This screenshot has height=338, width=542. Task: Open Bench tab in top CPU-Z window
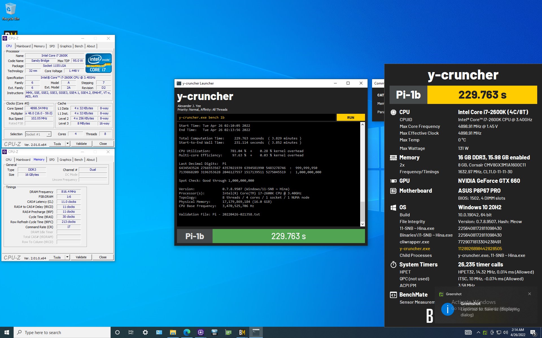click(79, 46)
